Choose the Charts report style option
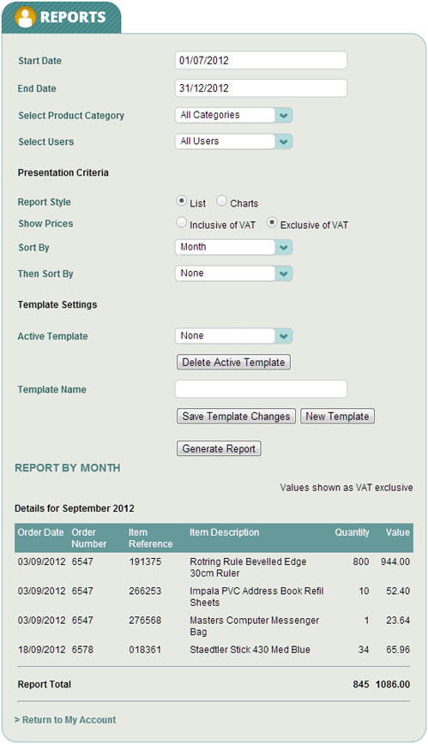Image resolution: width=428 pixels, height=744 pixels. (x=221, y=201)
